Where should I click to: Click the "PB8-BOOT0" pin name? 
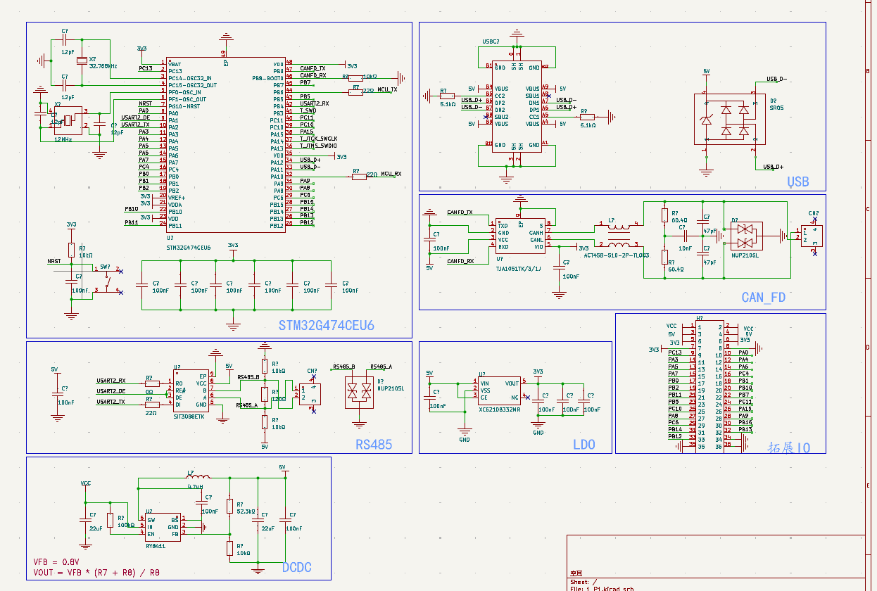(x=268, y=78)
